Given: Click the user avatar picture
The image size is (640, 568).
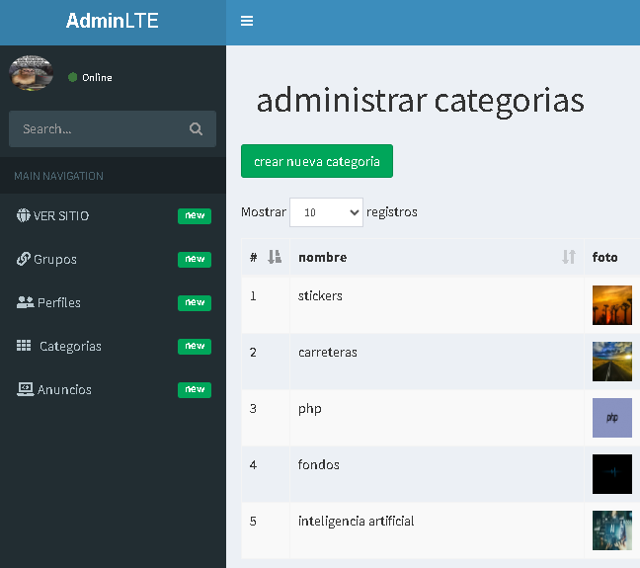Looking at the screenshot, I should point(32,74).
